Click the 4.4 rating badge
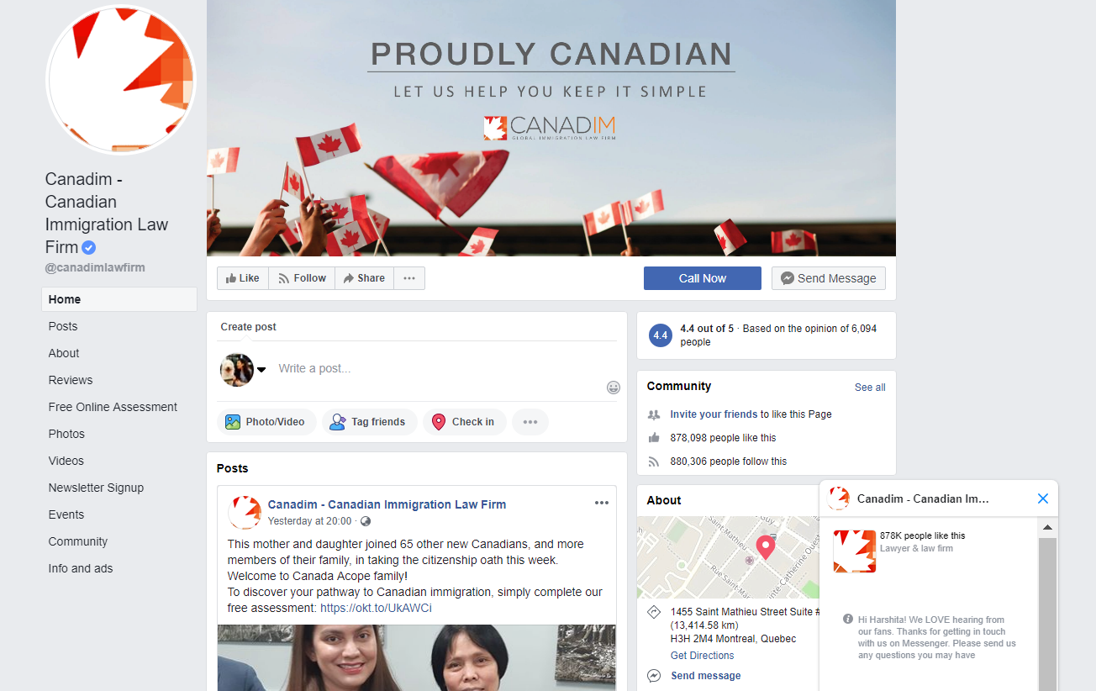This screenshot has width=1096, height=691. click(x=661, y=335)
